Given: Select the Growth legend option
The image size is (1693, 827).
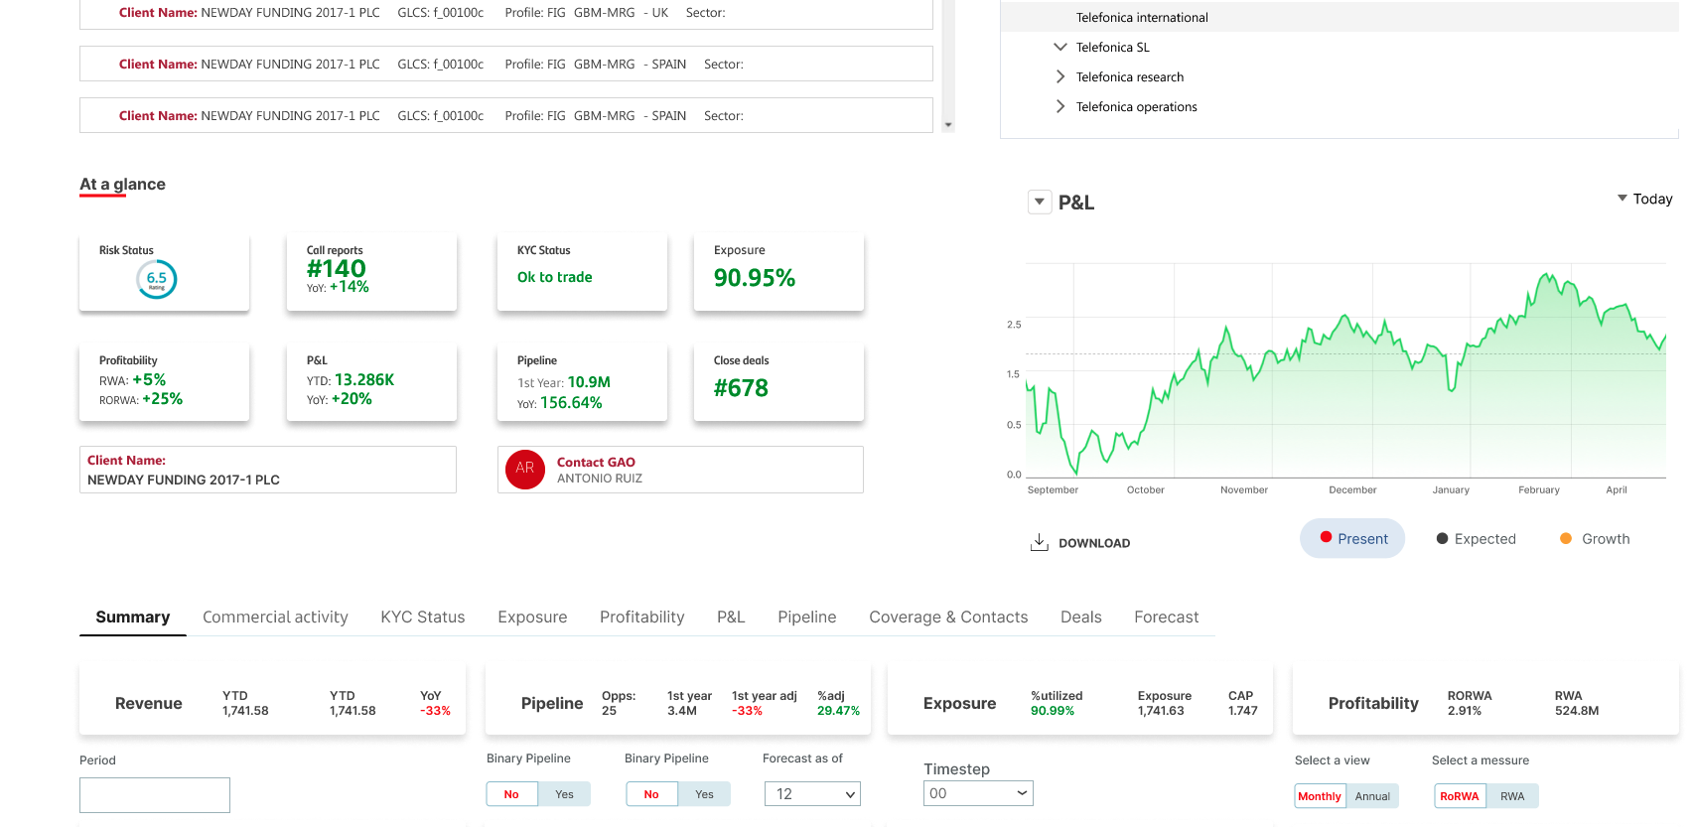Looking at the screenshot, I should 1595,539.
